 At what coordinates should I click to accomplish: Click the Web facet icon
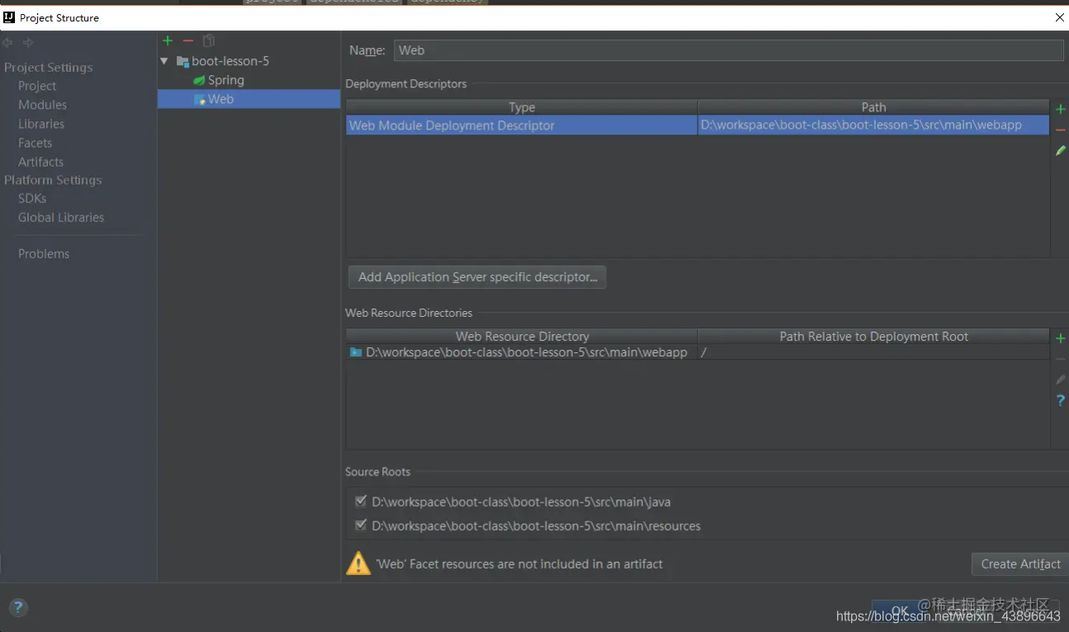click(199, 100)
